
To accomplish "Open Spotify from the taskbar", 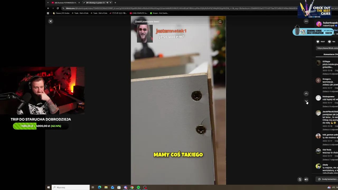I will pos(138,187).
